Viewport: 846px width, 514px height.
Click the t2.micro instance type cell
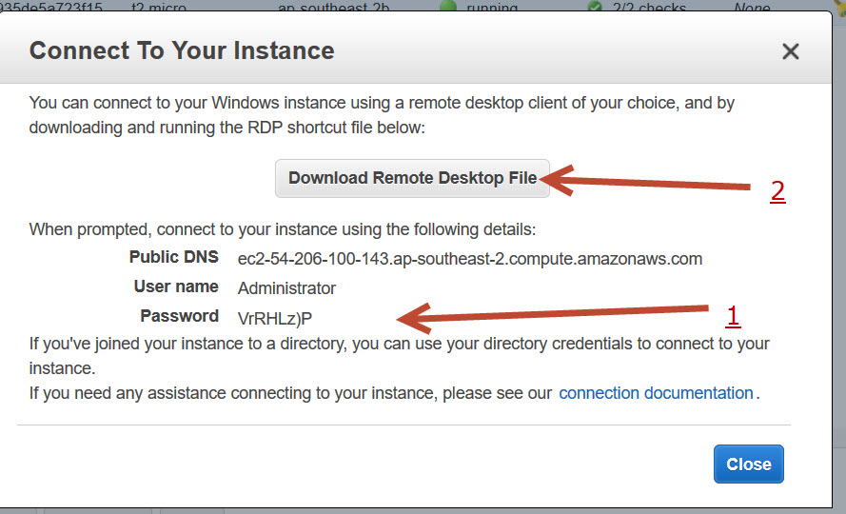[160, 7]
